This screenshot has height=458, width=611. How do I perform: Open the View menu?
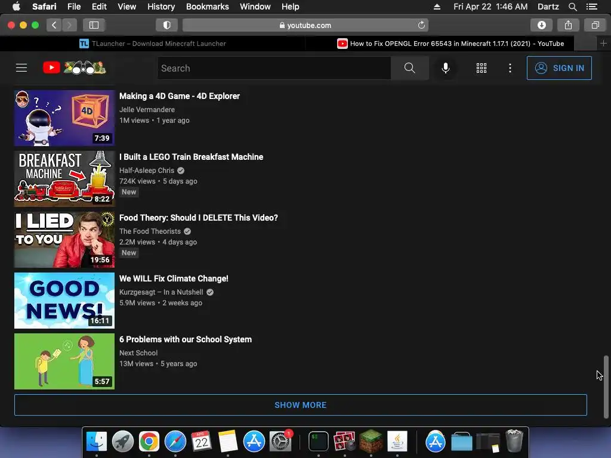coord(126,7)
